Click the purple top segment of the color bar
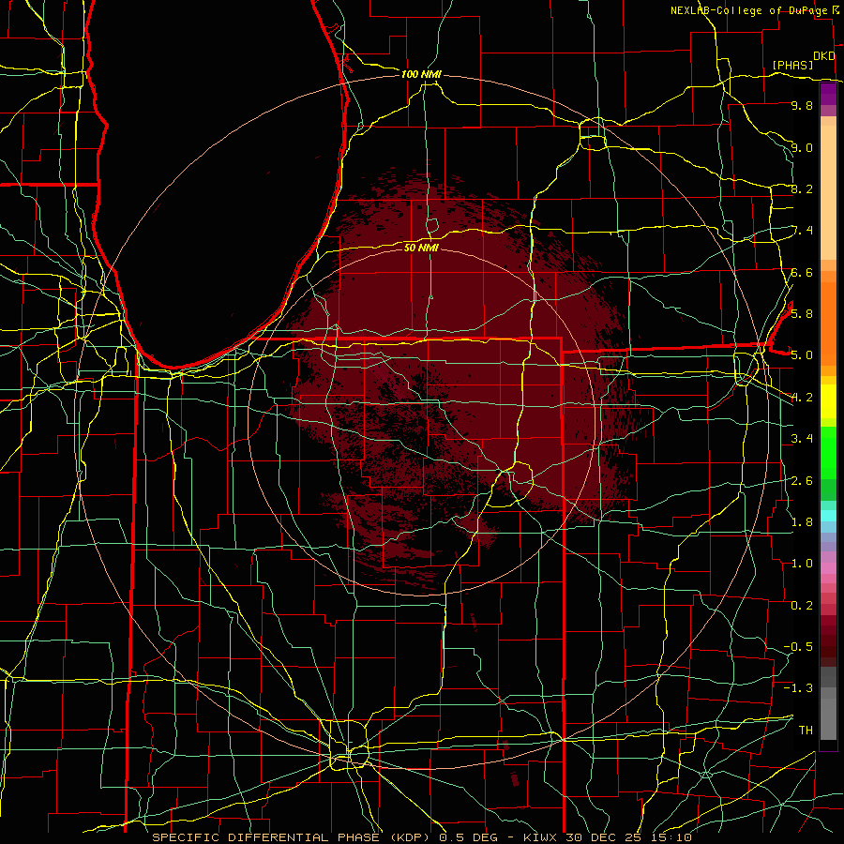This screenshot has height=844, width=844. [x=828, y=94]
